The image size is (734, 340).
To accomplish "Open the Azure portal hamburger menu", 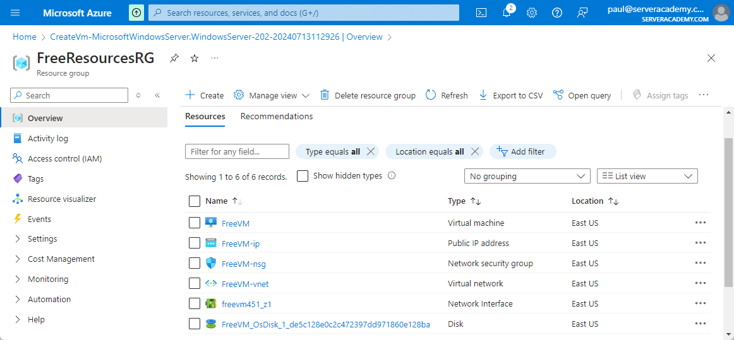I will 15,13.
